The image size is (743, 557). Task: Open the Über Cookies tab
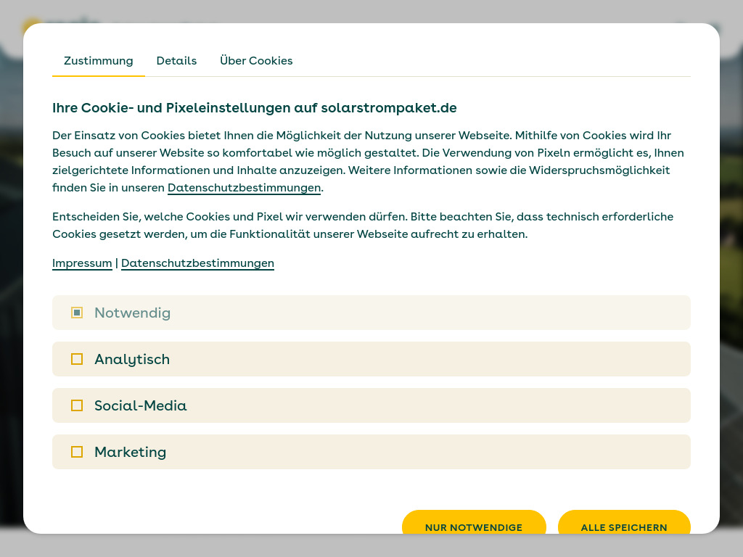click(256, 61)
